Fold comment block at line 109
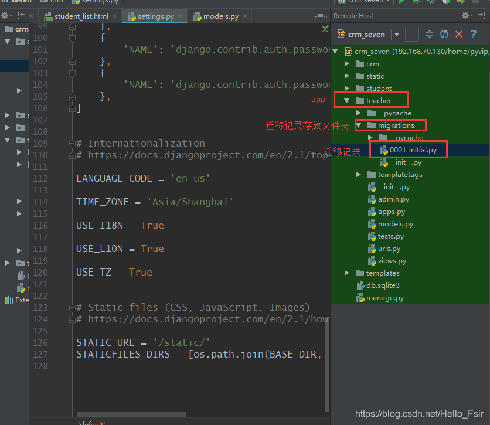The image size is (490, 425). click(x=72, y=144)
